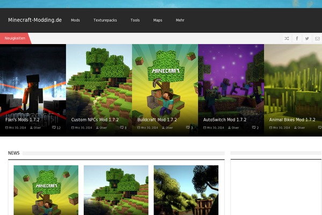Open third news thumbnail with realistic forest
This screenshot has height=215, width=322.
pos(186,190)
